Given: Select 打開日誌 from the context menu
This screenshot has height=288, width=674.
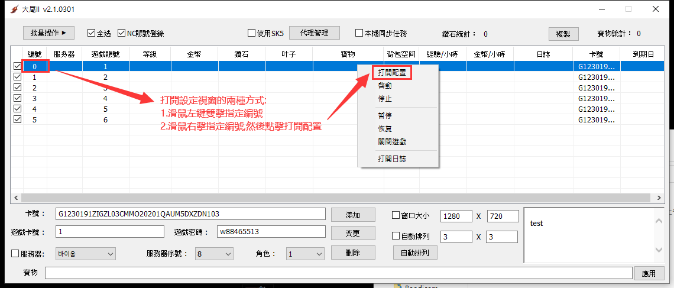Looking at the screenshot, I should point(391,158).
